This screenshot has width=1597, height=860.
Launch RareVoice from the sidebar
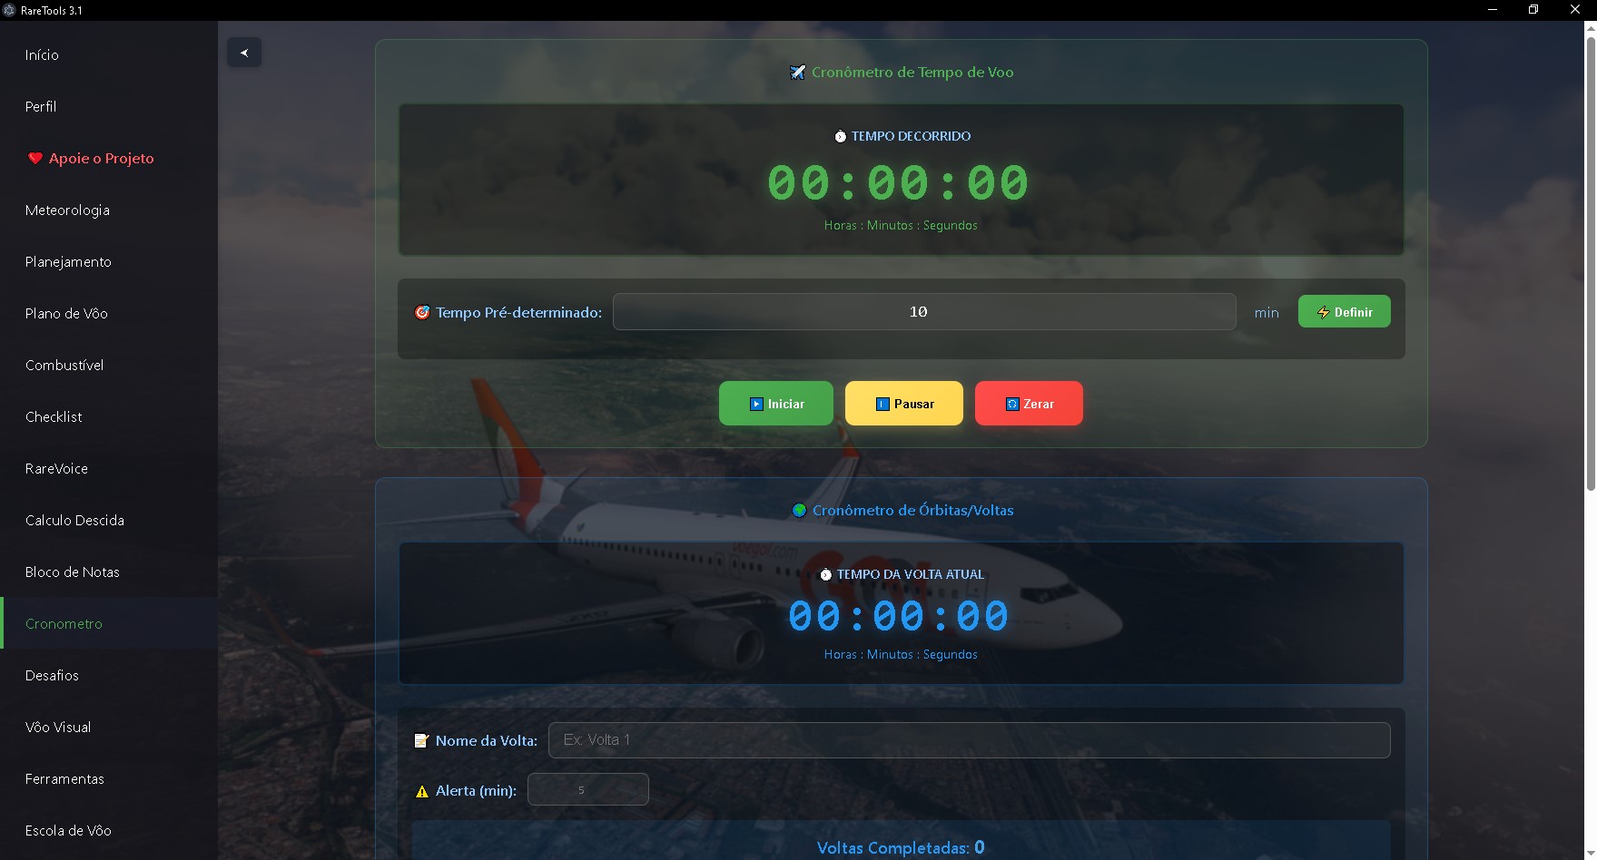[x=109, y=469]
